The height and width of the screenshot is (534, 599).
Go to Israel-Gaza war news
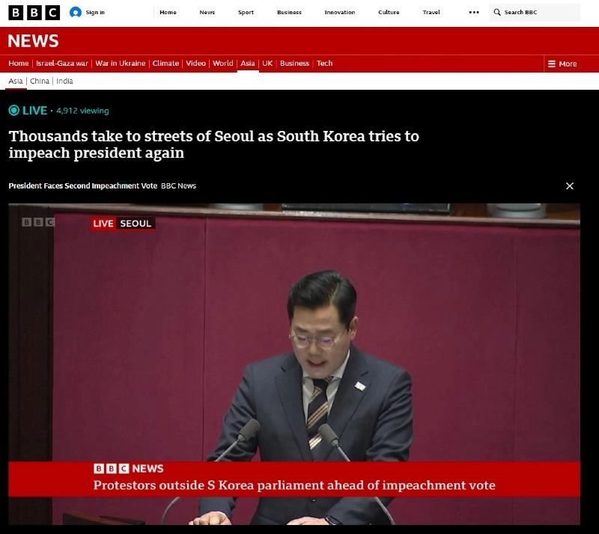(x=62, y=64)
